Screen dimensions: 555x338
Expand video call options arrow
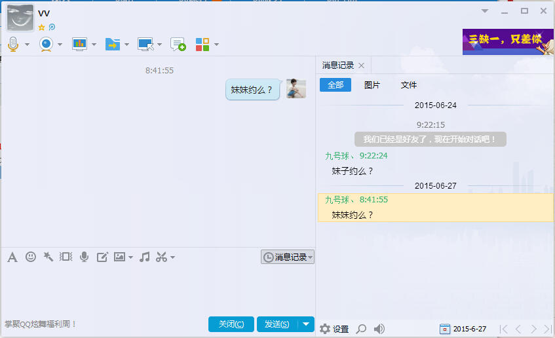pos(60,45)
